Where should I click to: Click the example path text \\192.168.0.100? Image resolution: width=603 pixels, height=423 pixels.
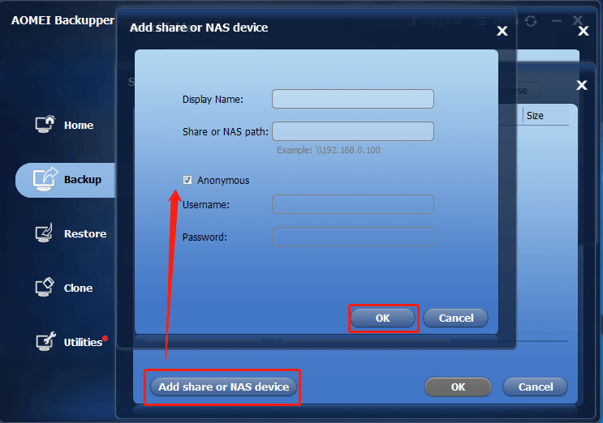[x=348, y=150]
